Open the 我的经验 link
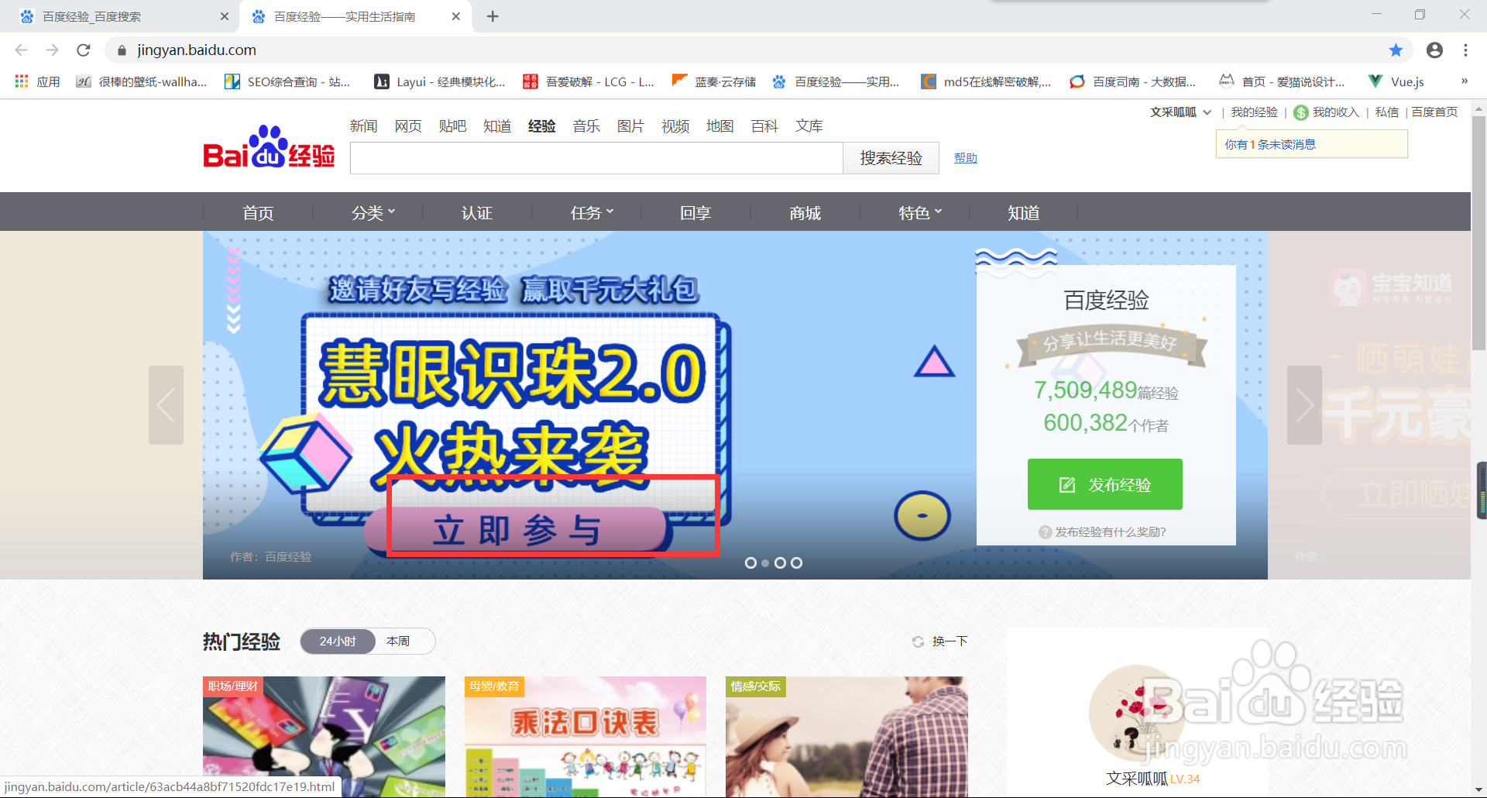Screen dimensions: 1487x798 point(1254,112)
